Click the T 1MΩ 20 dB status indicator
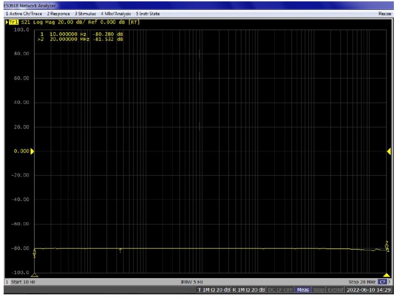397x297 pixels. pyautogui.click(x=214, y=289)
